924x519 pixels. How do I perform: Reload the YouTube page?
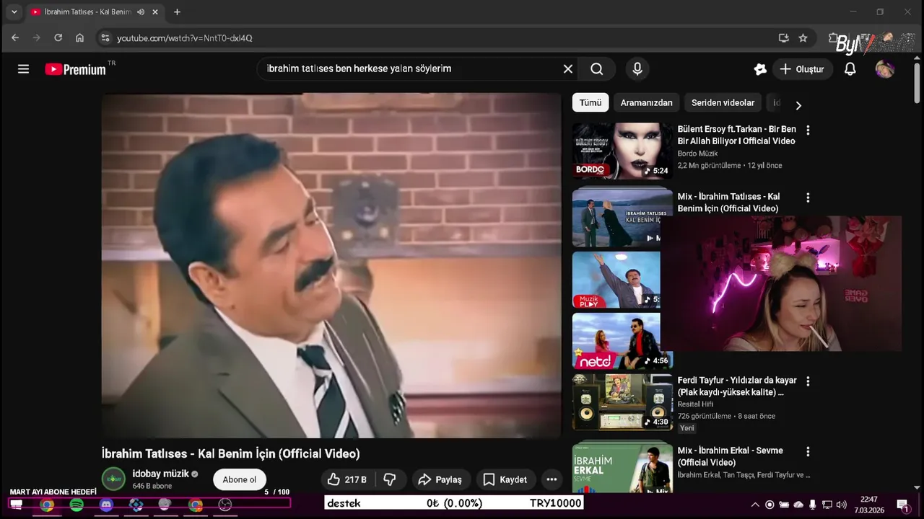click(x=58, y=37)
